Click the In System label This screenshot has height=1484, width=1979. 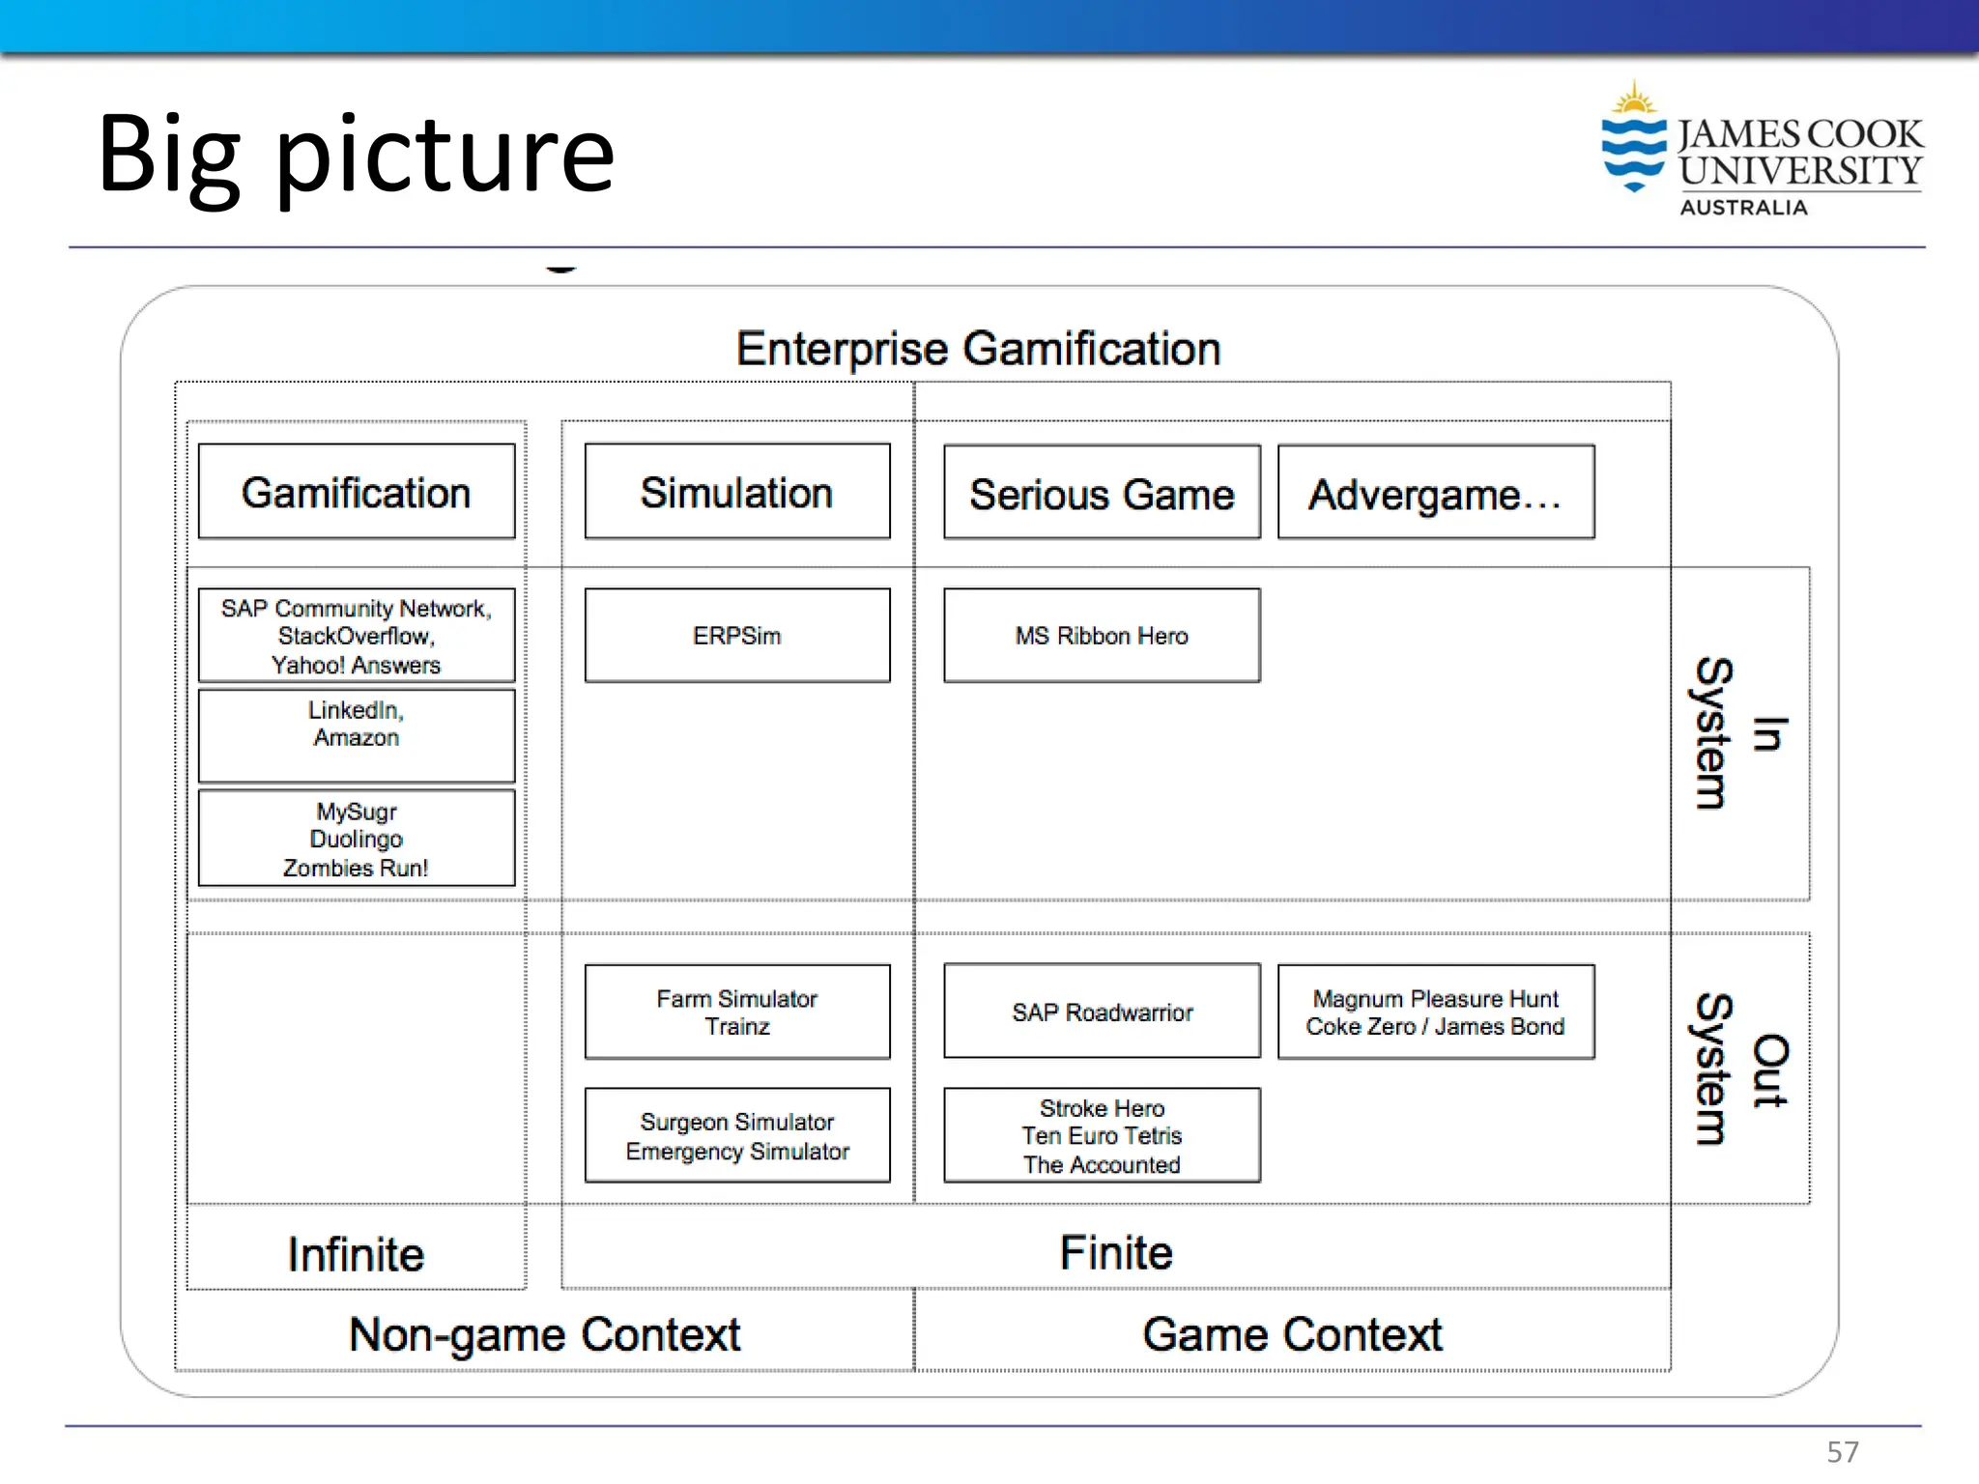click(1739, 733)
